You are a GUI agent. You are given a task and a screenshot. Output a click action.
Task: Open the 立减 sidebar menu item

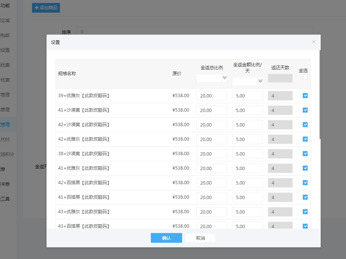pos(5,20)
